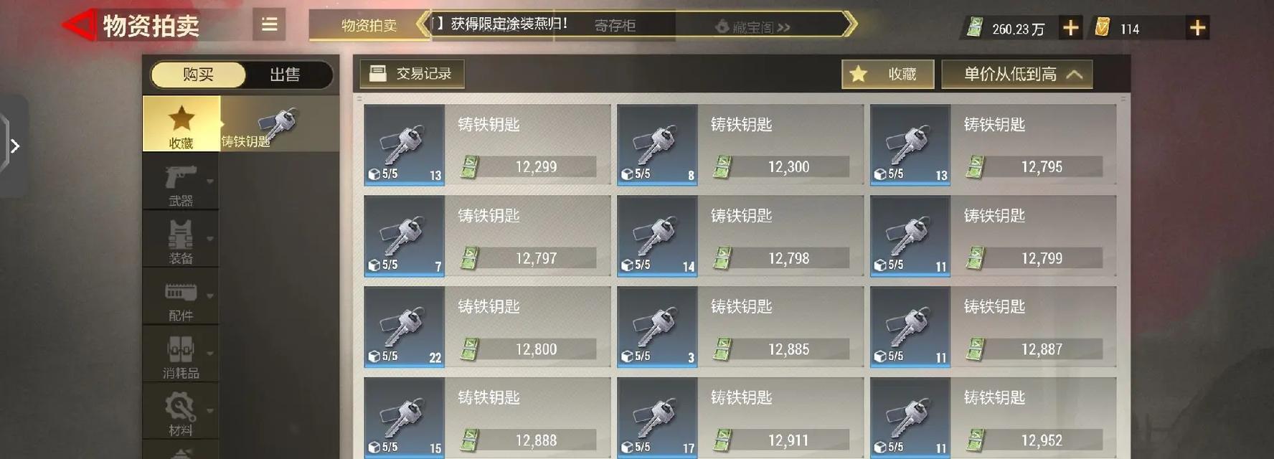Open the hamburger list menu icon
The height and width of the screenshot is (459, 1274).
(269, 24)
